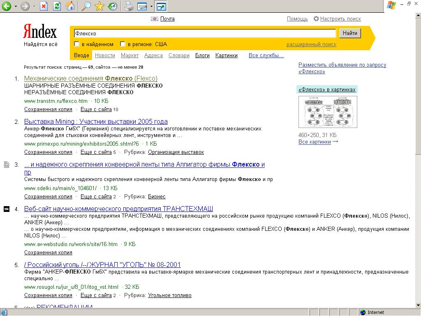Open the Flexco image thumbnail
The height and width of the screenshot is (316, 421).
328,112
